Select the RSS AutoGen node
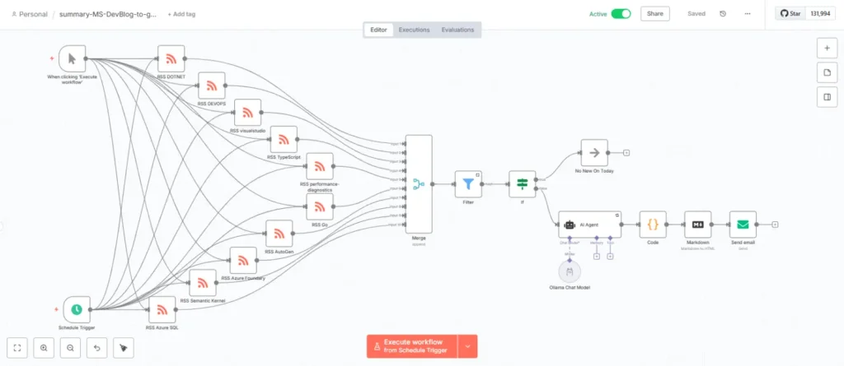Screen dimensions: 844x366 coord(279,234)
